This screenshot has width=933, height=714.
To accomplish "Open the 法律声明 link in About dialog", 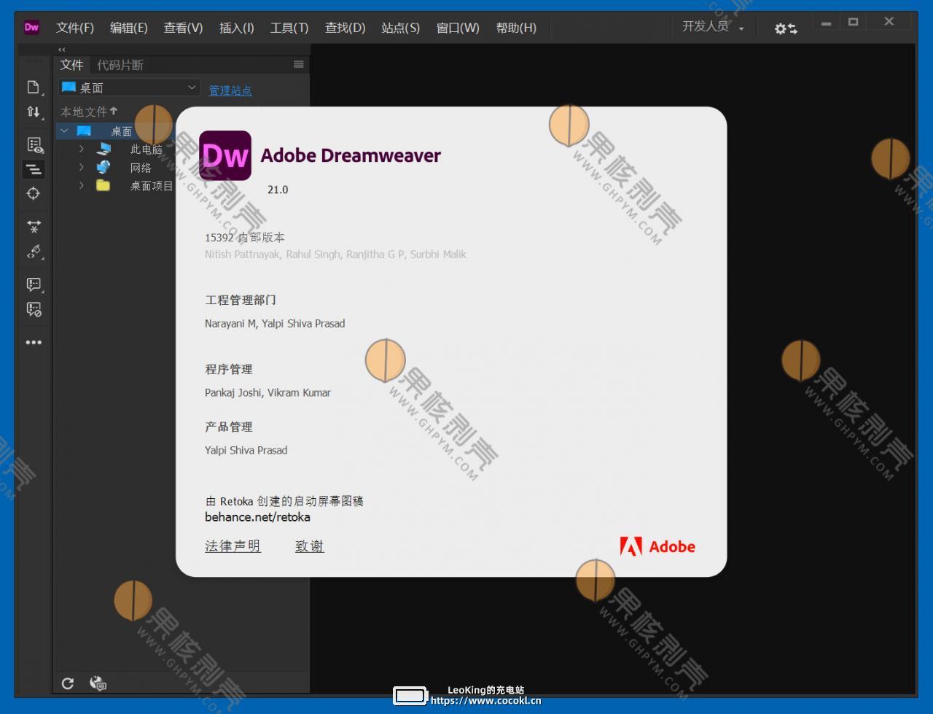I will click(x=233, y=546).
